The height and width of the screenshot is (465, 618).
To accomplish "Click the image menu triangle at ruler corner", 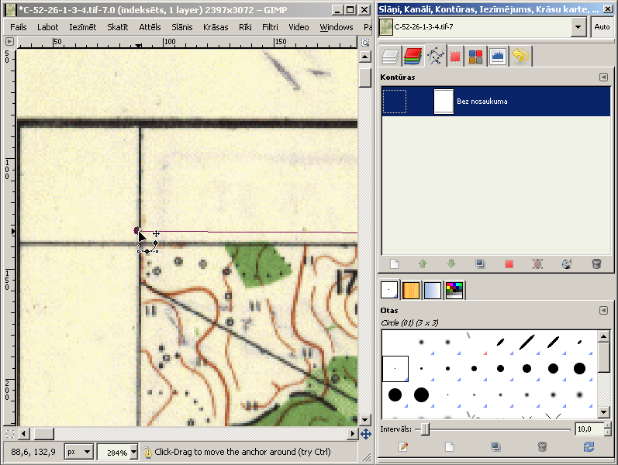I will [x=10, y=41].
